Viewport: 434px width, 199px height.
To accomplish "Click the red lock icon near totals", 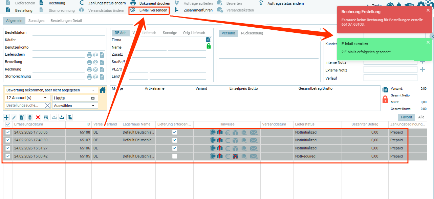I will tap(385, 99).
